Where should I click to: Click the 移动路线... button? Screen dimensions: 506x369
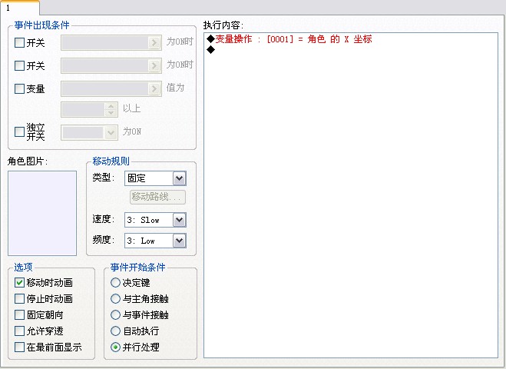click(x=157, y=197)
